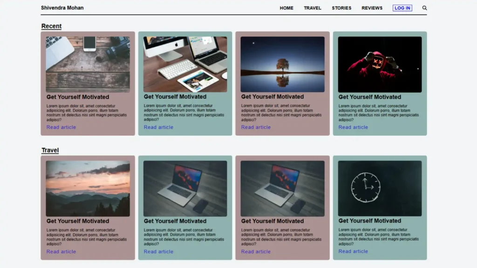This screenshot has width=477, height=268.
Task: Click the iMac desktop setup thumbnail
Action: tap(185, 64)
